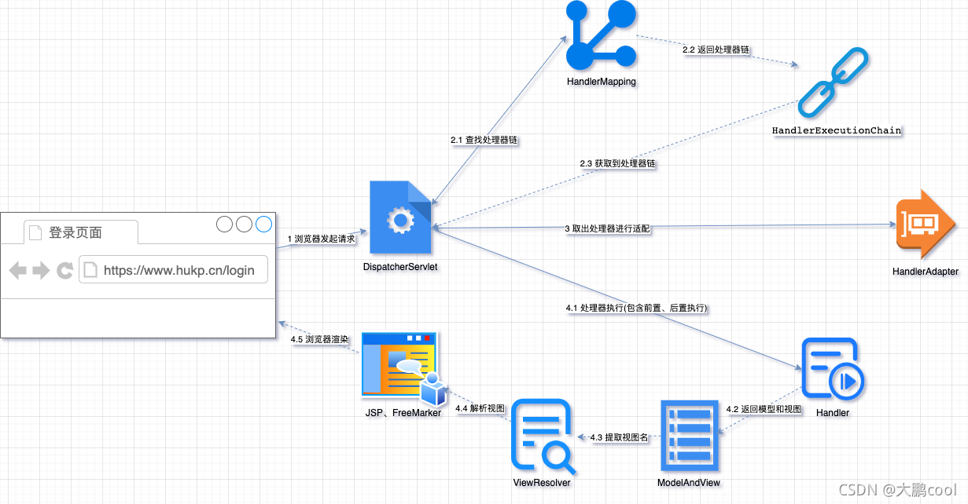
Task: Click the ViewResolver magnifier document icon
Action: (542, 435)
